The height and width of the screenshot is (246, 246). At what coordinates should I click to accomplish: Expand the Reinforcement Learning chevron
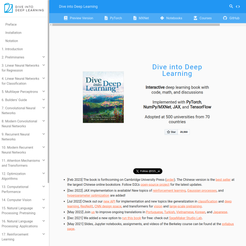44,234
